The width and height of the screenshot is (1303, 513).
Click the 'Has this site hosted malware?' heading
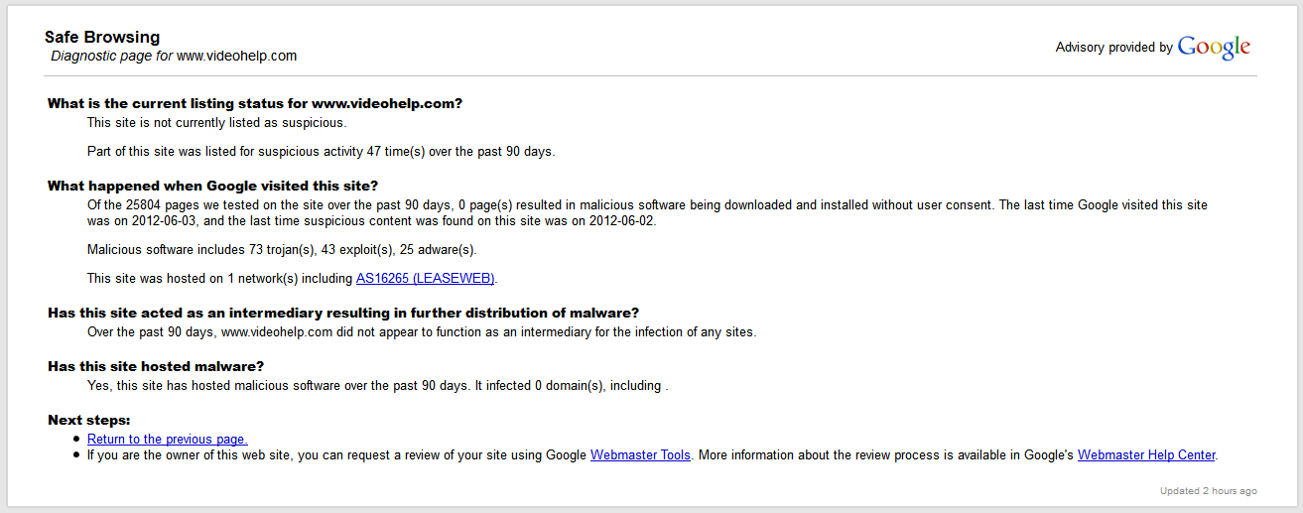pyautogui.click(x=156, y=366)
